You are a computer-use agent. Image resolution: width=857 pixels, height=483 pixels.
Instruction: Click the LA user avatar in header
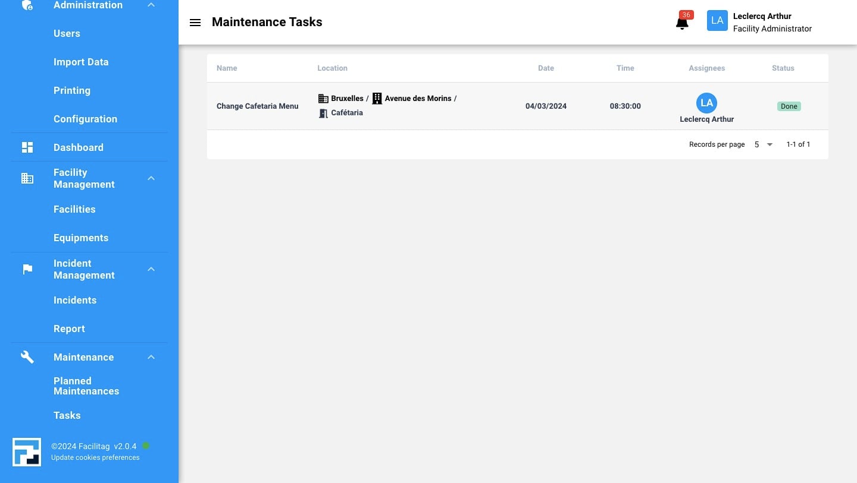(x=717, y=21)
